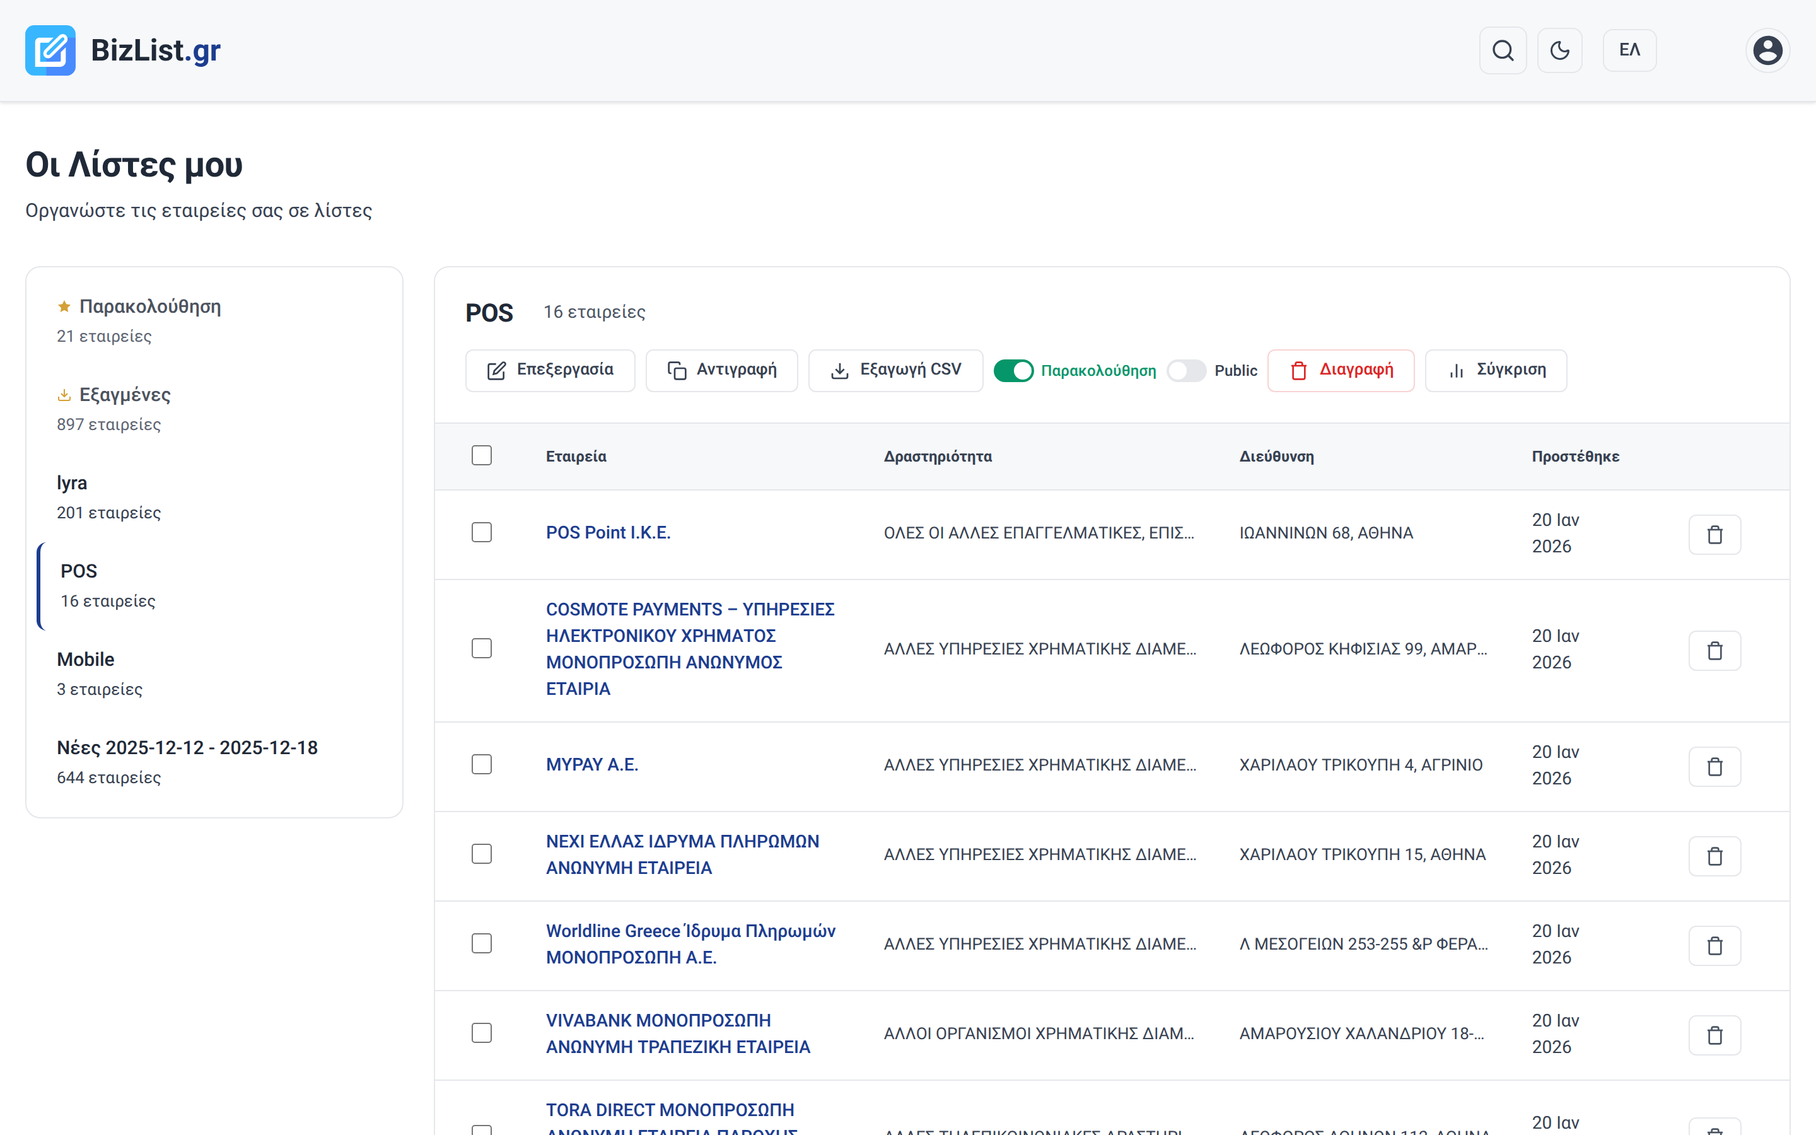Click VIVABANK activity text ΑΛΛΟΙ ΟΡΓΑΝΙΣΜΟΙ ΧΡΗΜΑΤΙΚΗΣ
The image size is (1816, 1135).
[1039, 1033]
